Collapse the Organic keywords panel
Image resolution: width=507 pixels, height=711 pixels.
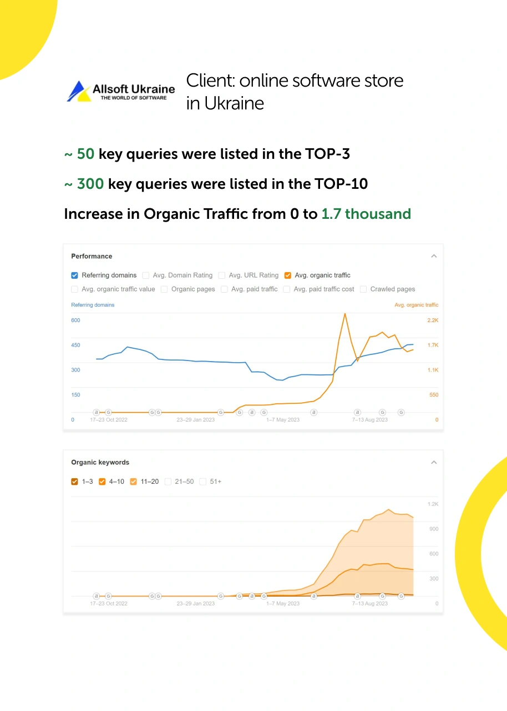click(434, 462)
